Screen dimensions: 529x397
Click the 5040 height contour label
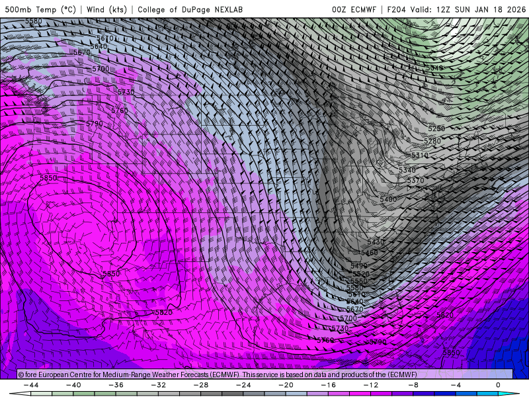434,68
